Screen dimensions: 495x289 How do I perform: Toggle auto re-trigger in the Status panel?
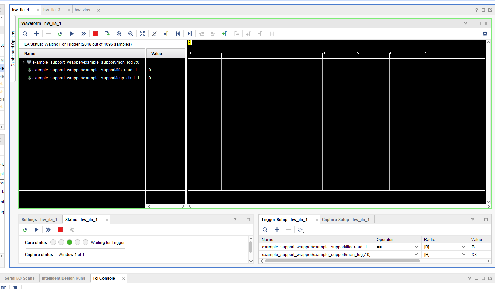[25, 230]
